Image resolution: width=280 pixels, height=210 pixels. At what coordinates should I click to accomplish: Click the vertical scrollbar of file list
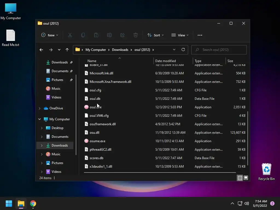click(248, 139)
